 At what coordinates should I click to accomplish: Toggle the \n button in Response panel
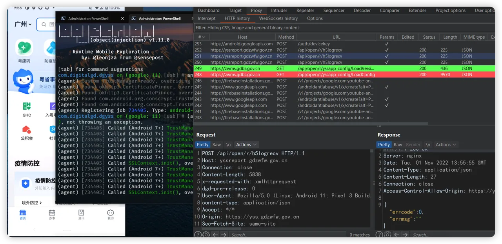coord(428,145)
